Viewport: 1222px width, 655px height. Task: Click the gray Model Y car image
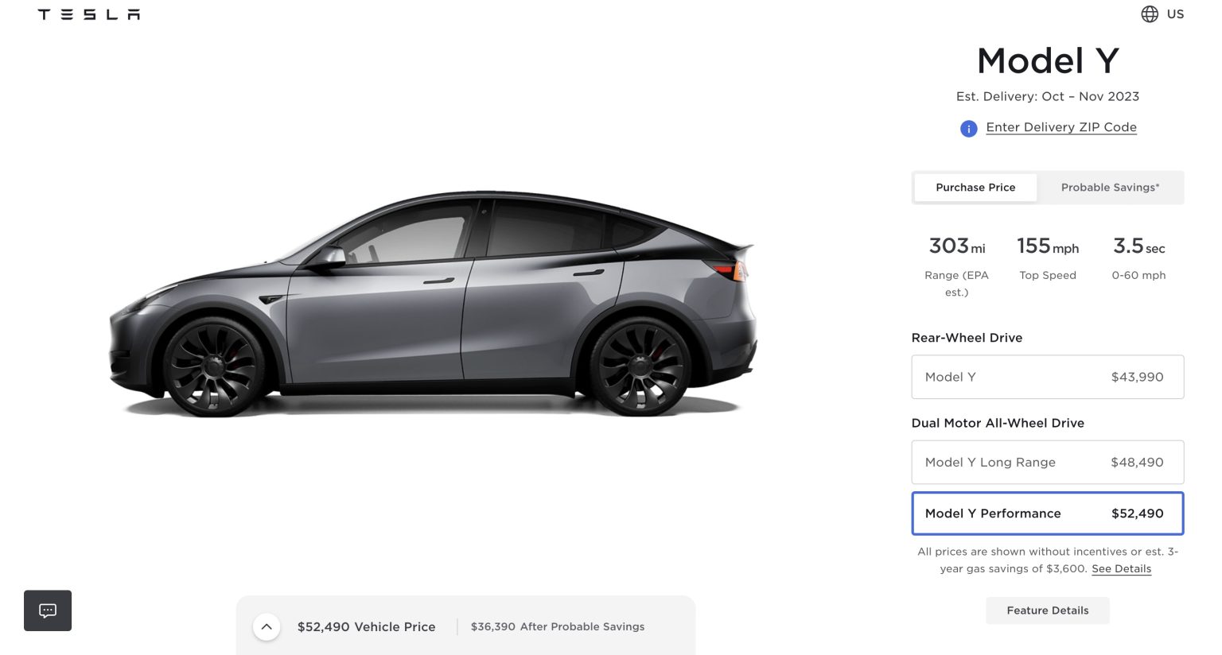(433, 303)
